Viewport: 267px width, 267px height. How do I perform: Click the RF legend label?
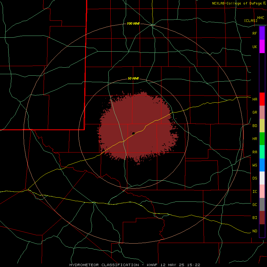click(x=255, y=33)
